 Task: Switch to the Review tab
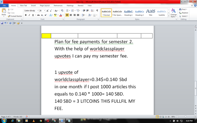81,6
